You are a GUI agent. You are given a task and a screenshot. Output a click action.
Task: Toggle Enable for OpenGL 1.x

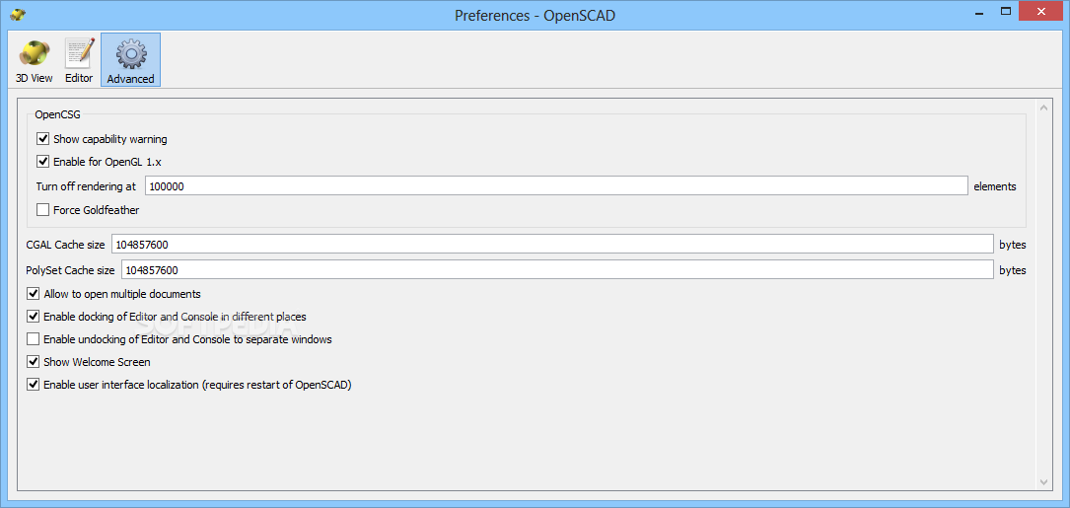pyautogui.click(x=43, y=162)
